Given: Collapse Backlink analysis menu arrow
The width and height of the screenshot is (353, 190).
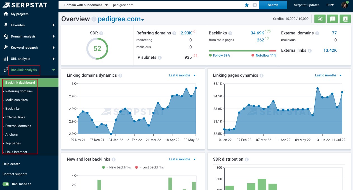Looking at the screenshot, I should [x=54, y=70].
